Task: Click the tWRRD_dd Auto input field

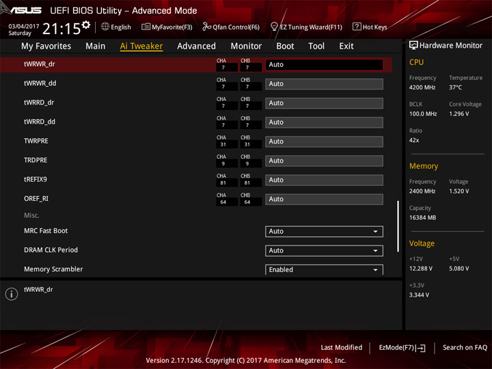Action: (324, 122)
